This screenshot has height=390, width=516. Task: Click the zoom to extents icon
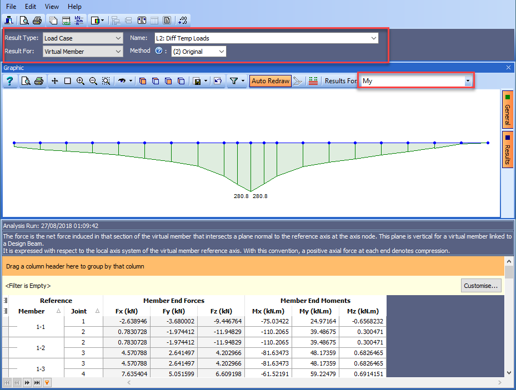point(106,81)
